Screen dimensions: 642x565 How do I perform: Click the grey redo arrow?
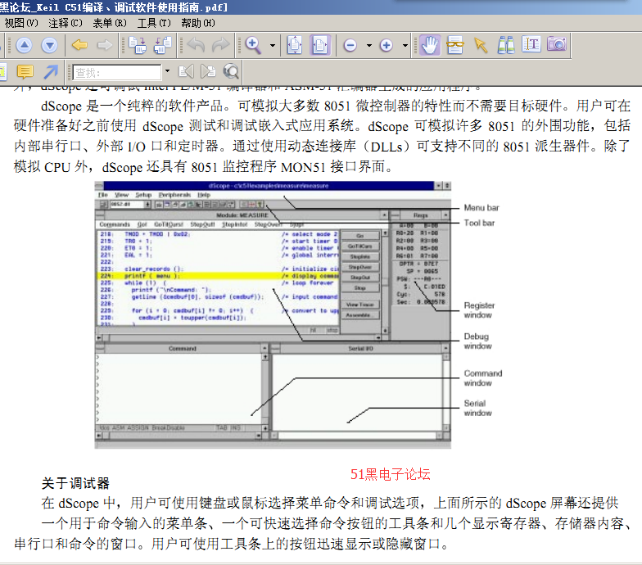(221, 45)
